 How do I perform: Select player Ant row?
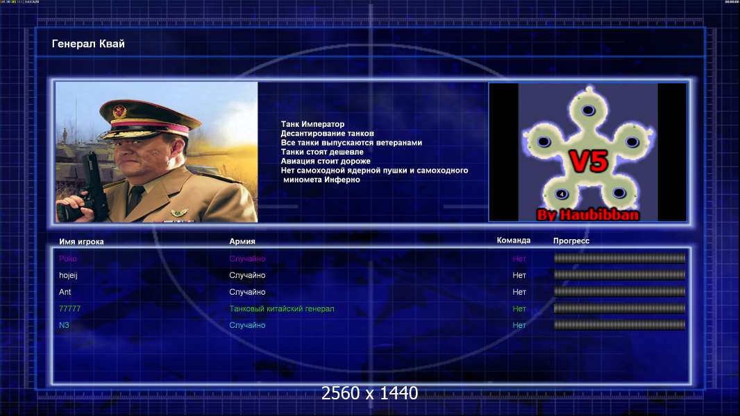[372, 292]
